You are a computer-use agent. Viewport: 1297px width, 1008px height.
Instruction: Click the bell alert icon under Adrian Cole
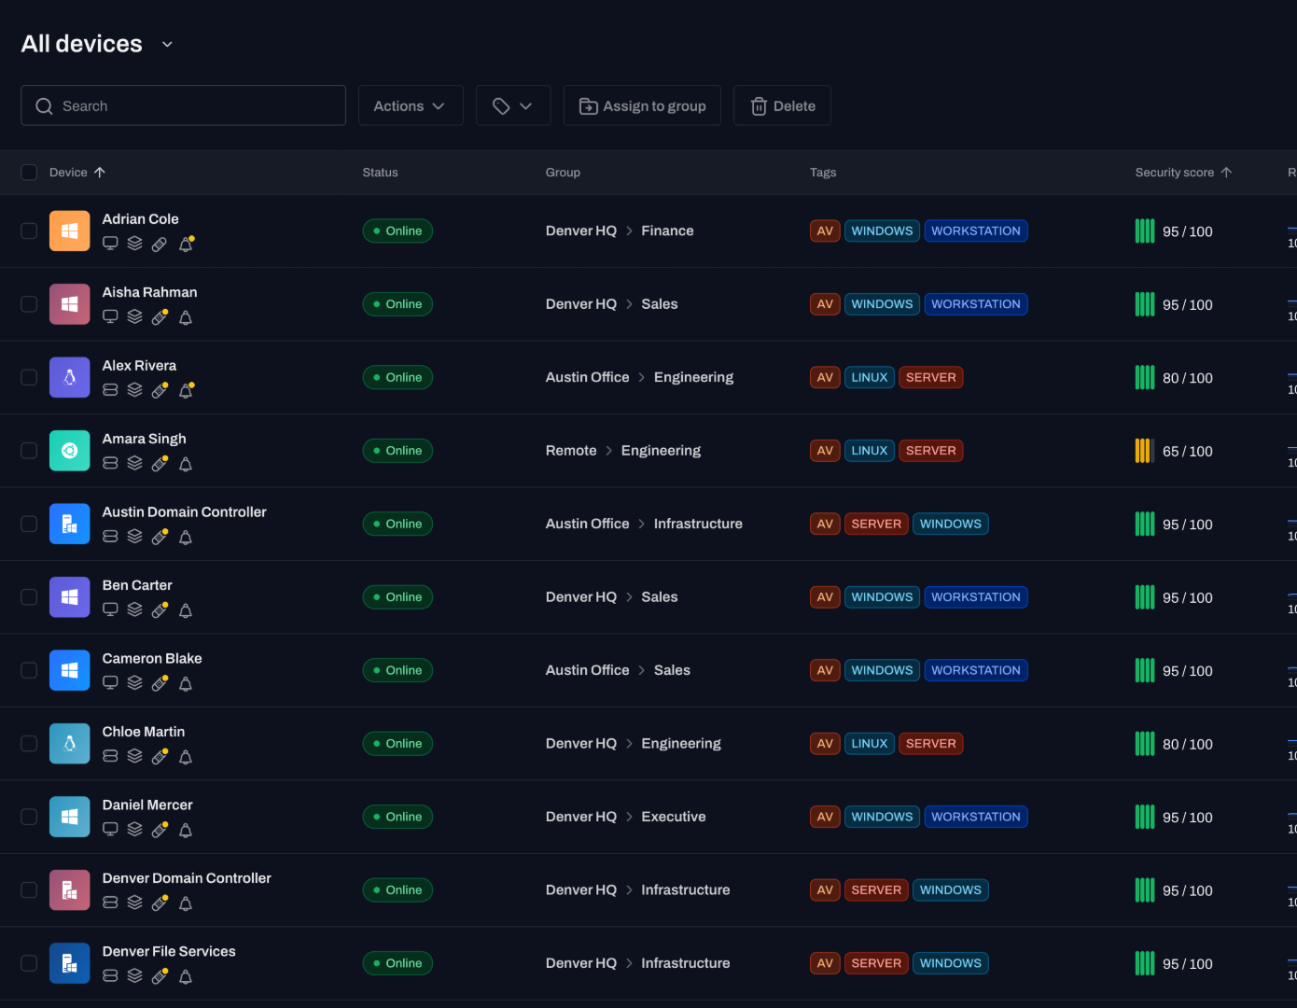tap(186, 244)
